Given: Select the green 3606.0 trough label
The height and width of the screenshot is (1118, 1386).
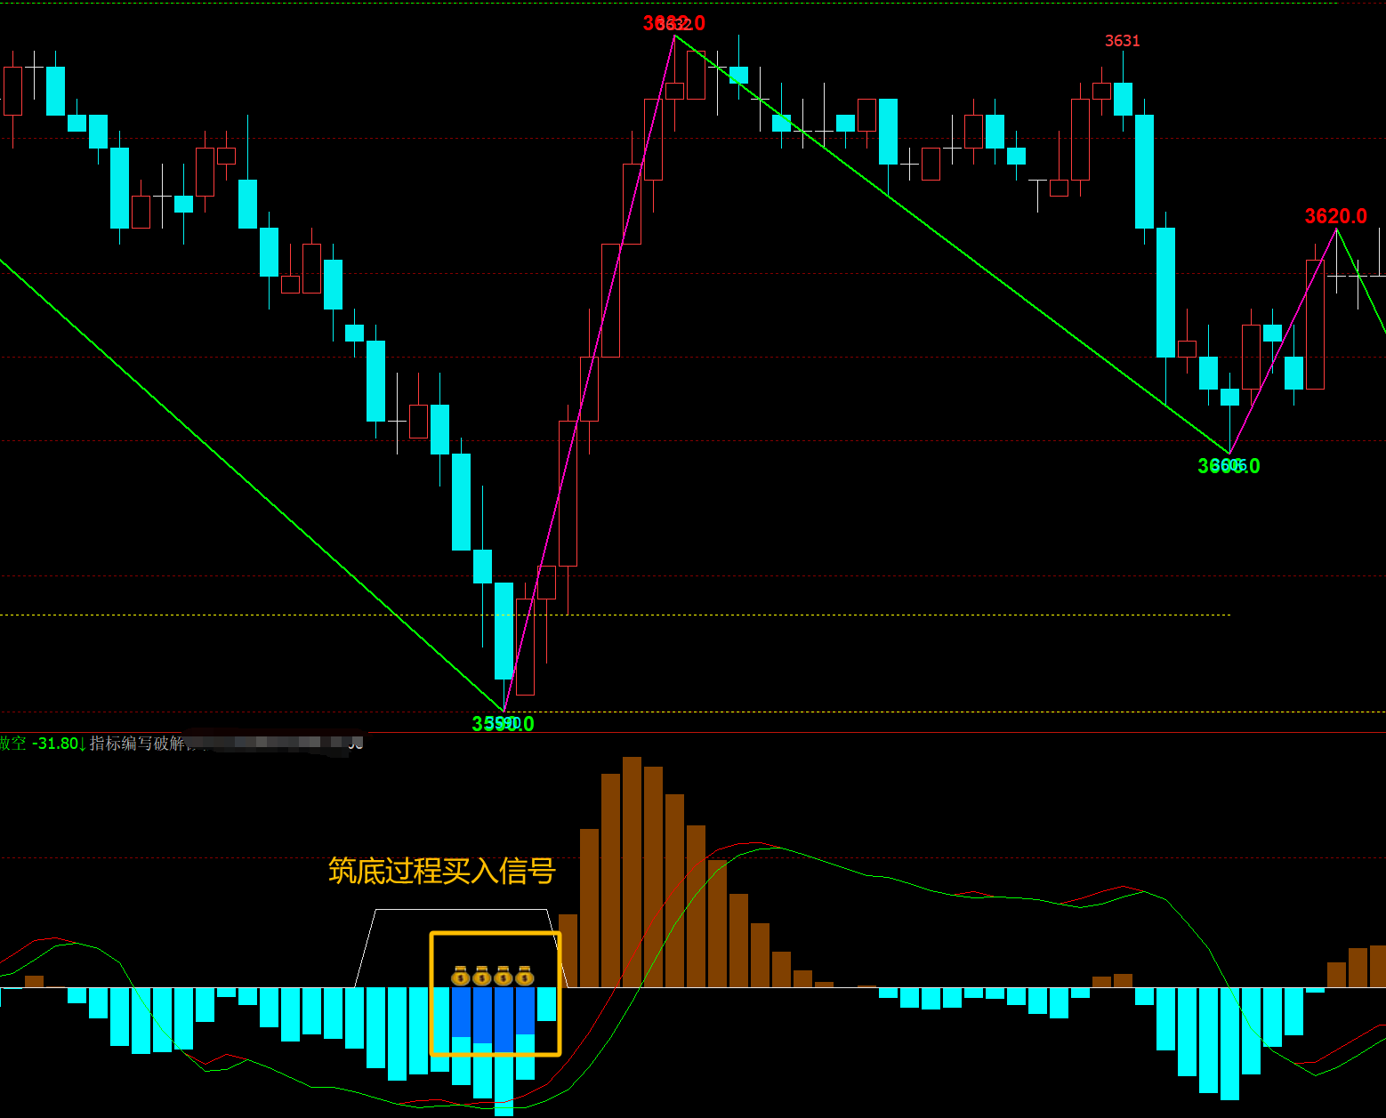Looking at the screenshot, I should click(x=1229, y=466).
